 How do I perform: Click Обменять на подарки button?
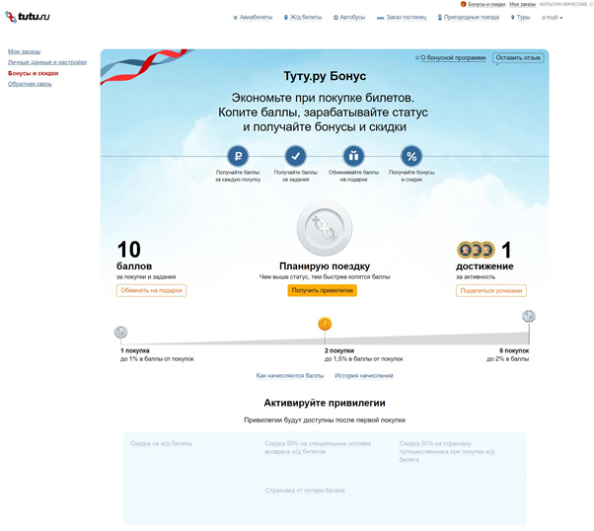click(151, 290)
